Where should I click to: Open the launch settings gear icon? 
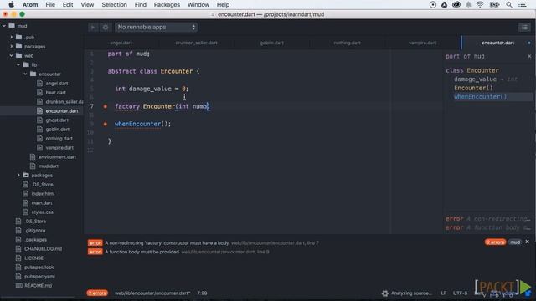106,28
